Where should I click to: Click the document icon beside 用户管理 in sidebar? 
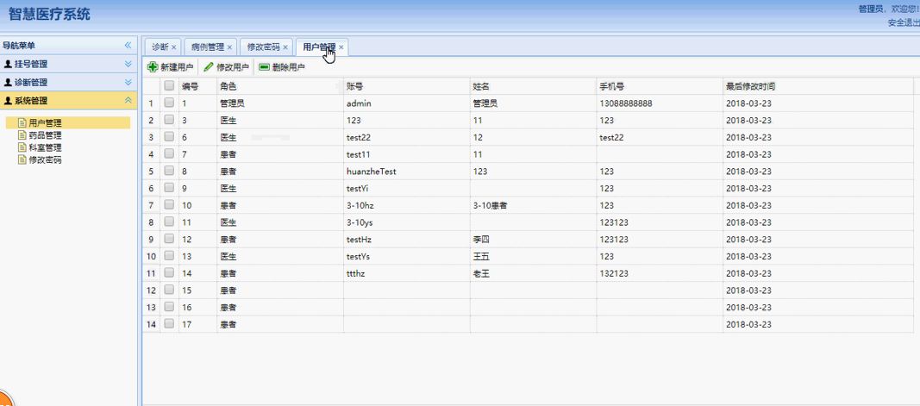(22, 123)
